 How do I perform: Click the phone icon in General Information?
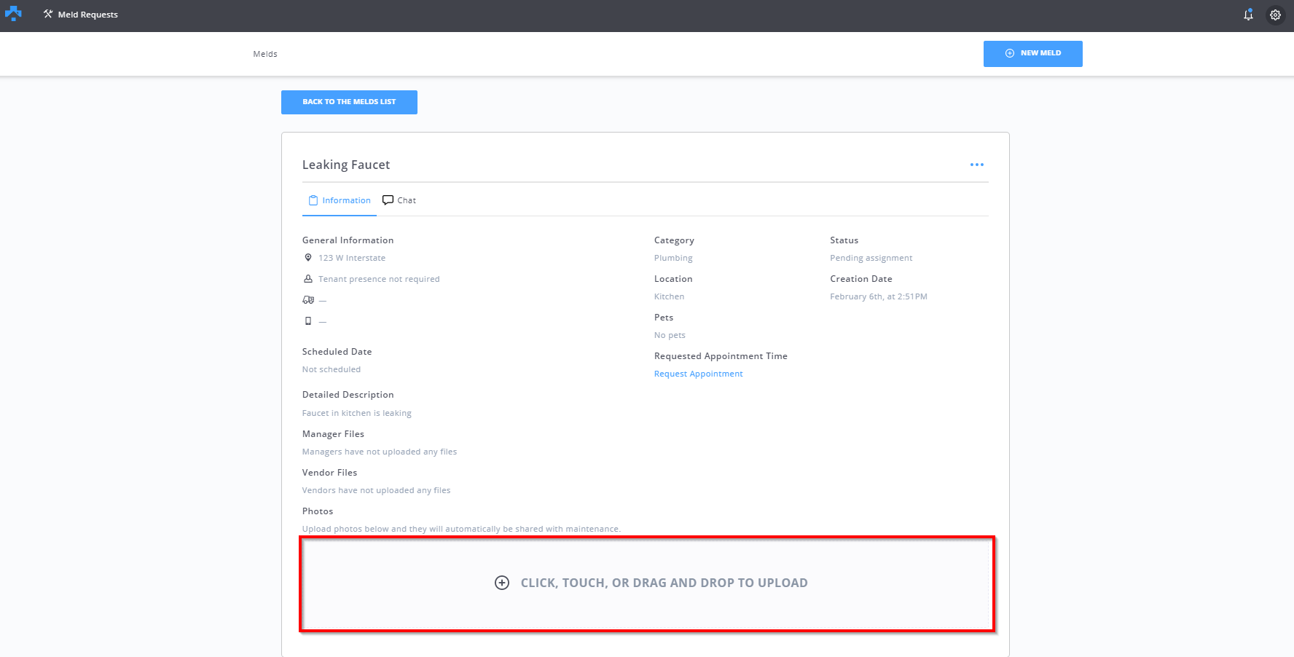(308, 321)
